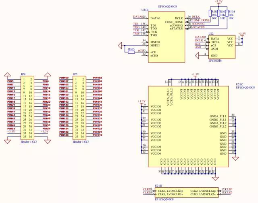Select the CONF_DONE net label
Viewport: 258px width, 203px height.
tap(201, 20)
